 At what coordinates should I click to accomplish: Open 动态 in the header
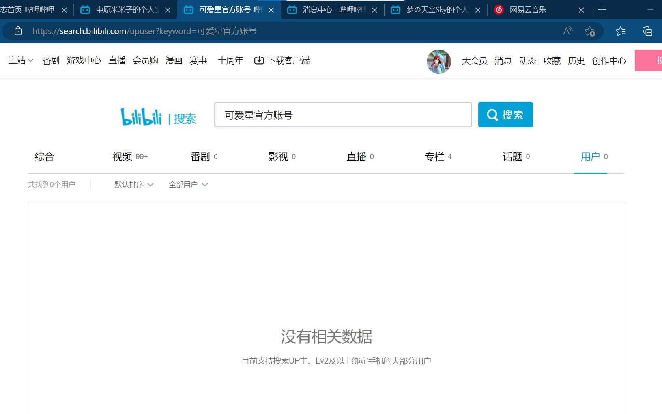[528, 61]
